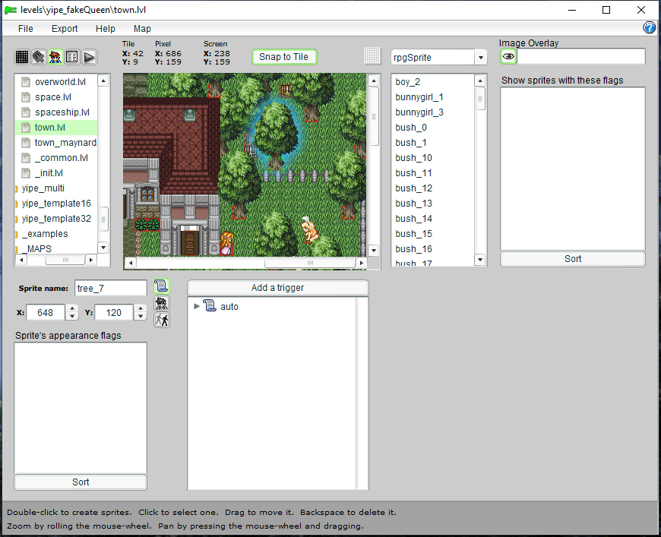
Task: Click the sprite portrait face icon
Action: [161, 303]
